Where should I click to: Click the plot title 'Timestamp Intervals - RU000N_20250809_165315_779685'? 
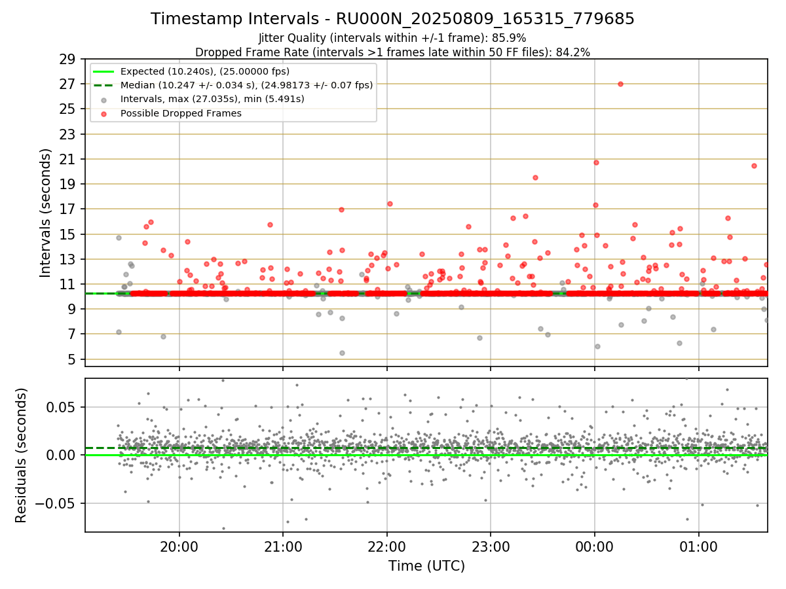coord(392,19)
